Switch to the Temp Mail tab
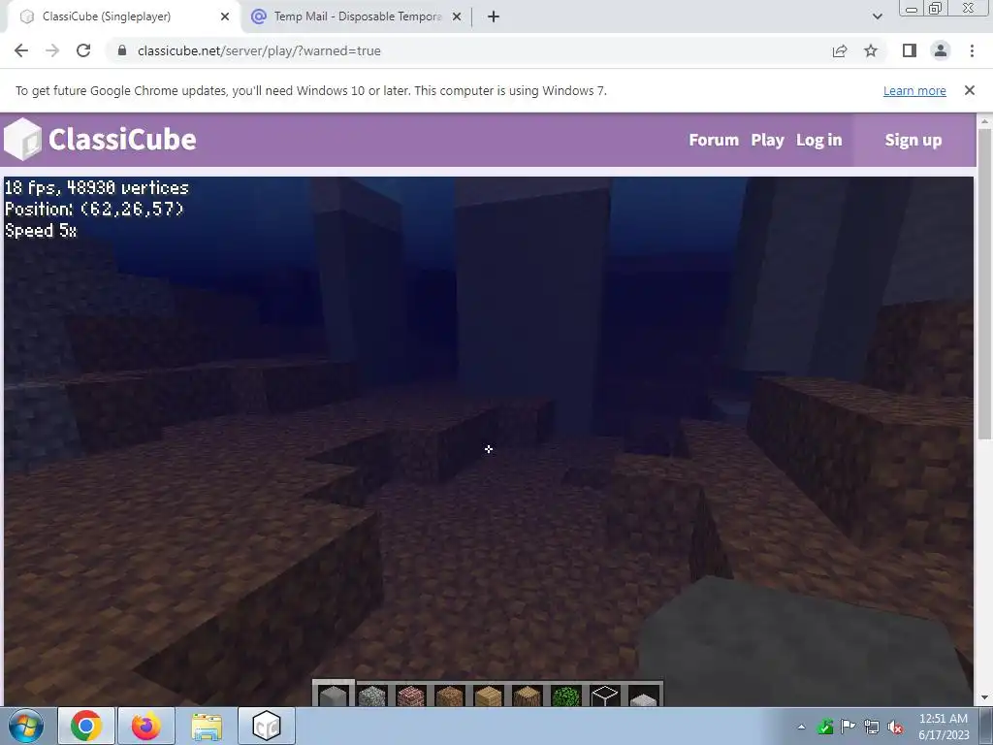This screenshot has height=745, width=993. pyautogui.click(x=357, y=16)
